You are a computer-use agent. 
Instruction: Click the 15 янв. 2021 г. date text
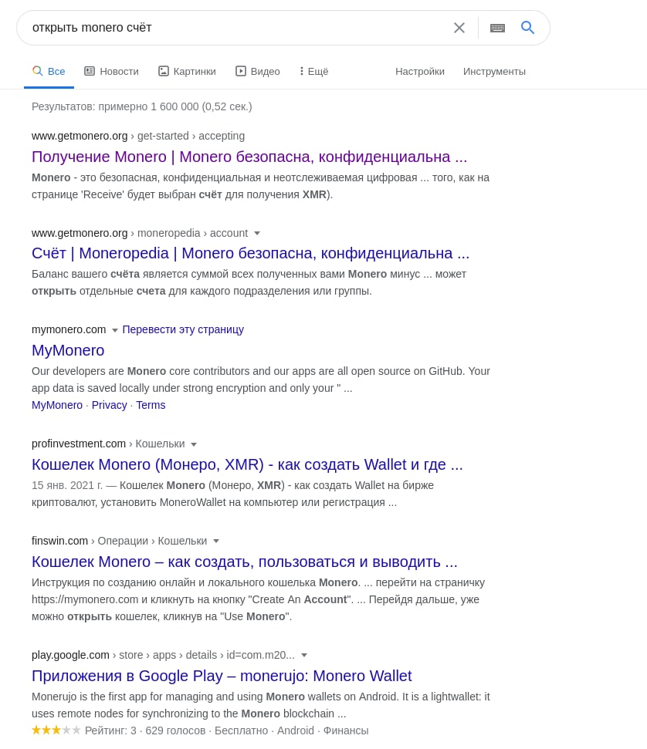tap(67, 485)
